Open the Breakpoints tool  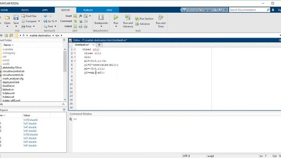tap(101, 18)
